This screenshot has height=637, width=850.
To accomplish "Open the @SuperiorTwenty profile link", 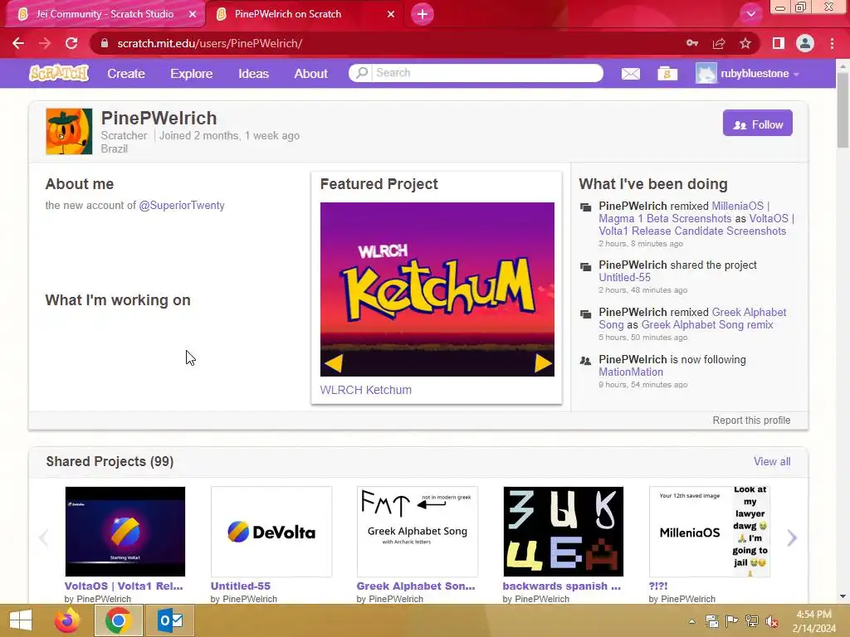I will 182,206.
